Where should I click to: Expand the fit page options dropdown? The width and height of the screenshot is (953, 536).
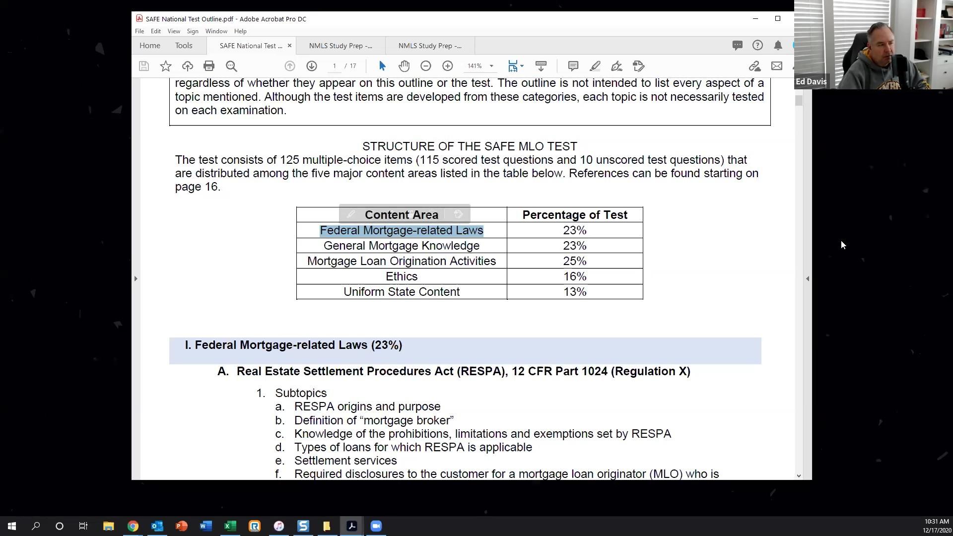[522, 66]
